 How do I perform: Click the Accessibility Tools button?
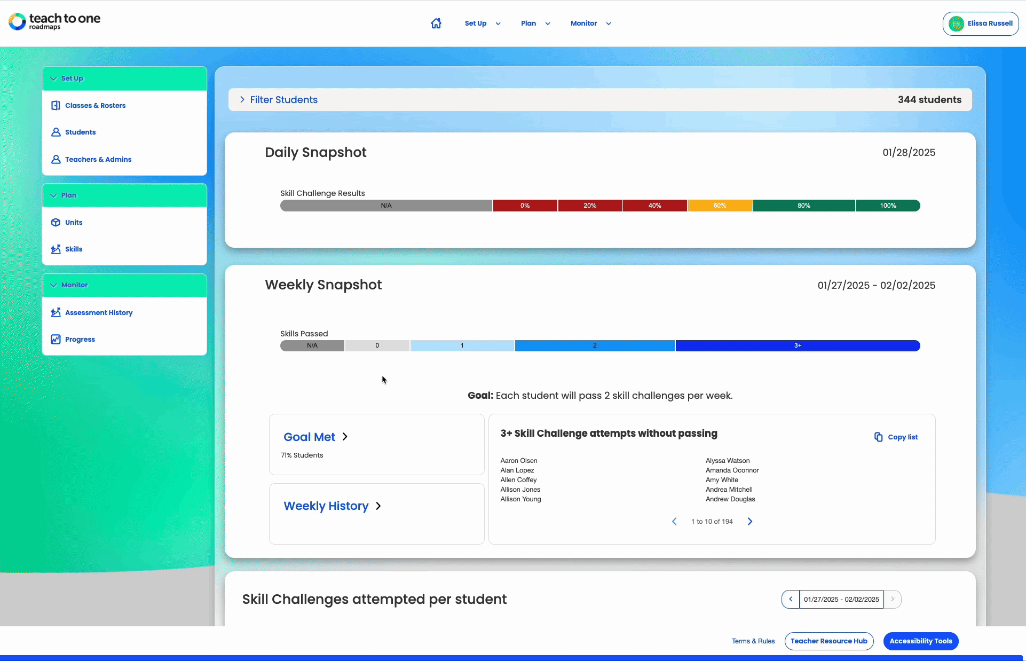pyautogui.click(x=921, y=641)
